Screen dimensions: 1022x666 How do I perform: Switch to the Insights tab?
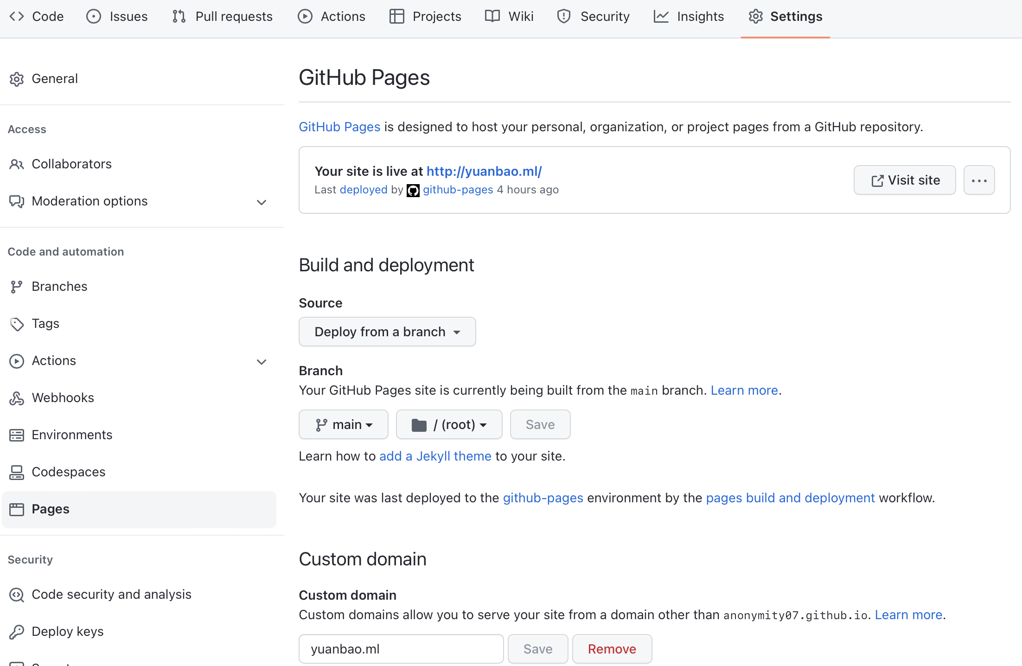pyautogui.click(x=689, y=17)
